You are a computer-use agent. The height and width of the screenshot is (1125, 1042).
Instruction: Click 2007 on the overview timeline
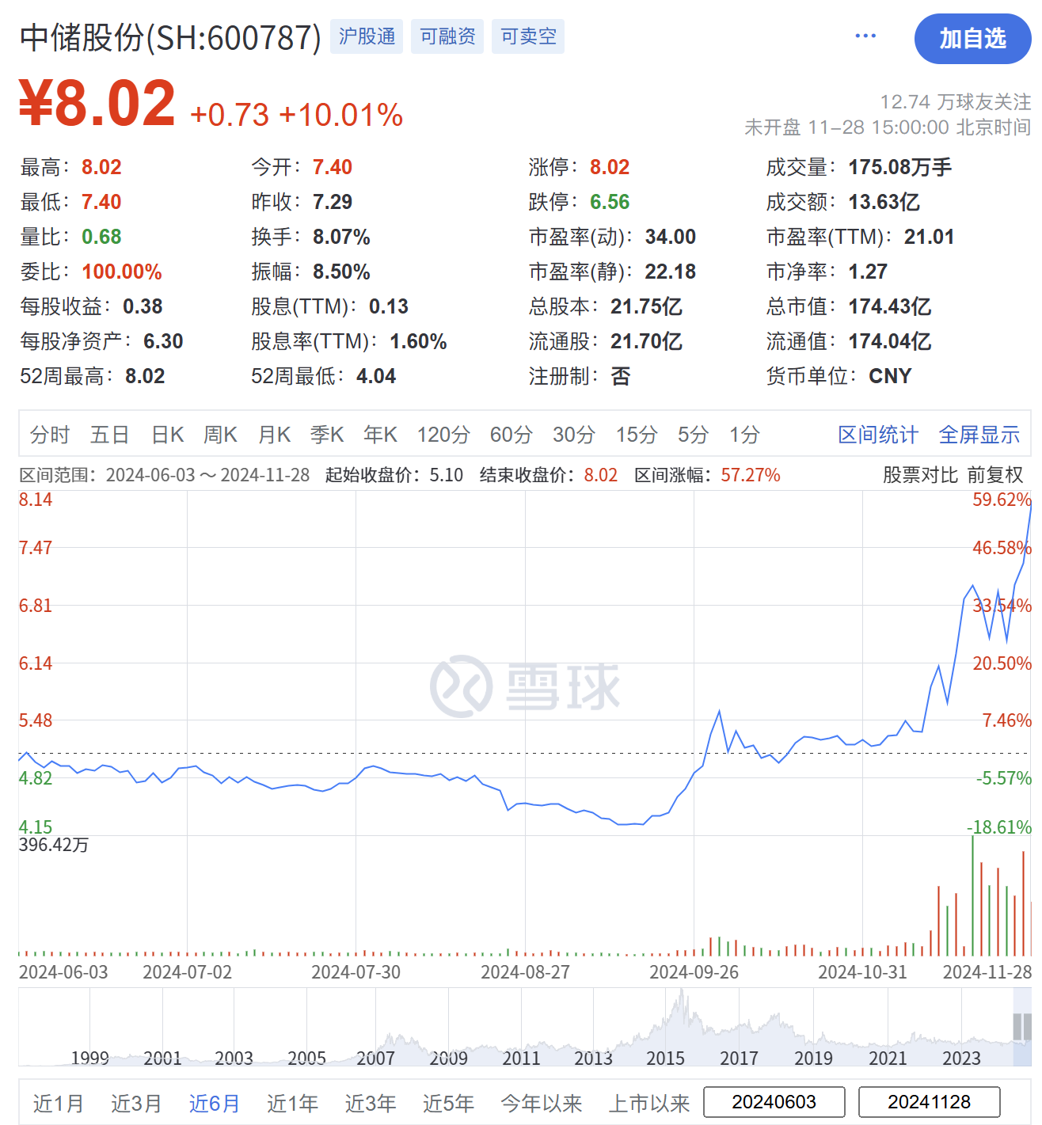click(375, 1058)
